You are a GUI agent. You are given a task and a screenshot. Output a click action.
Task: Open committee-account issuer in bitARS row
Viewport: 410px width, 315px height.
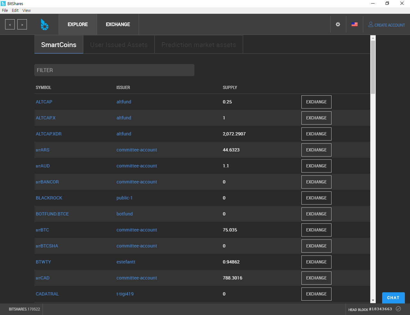pyautogui.click(x=137, y=150)
